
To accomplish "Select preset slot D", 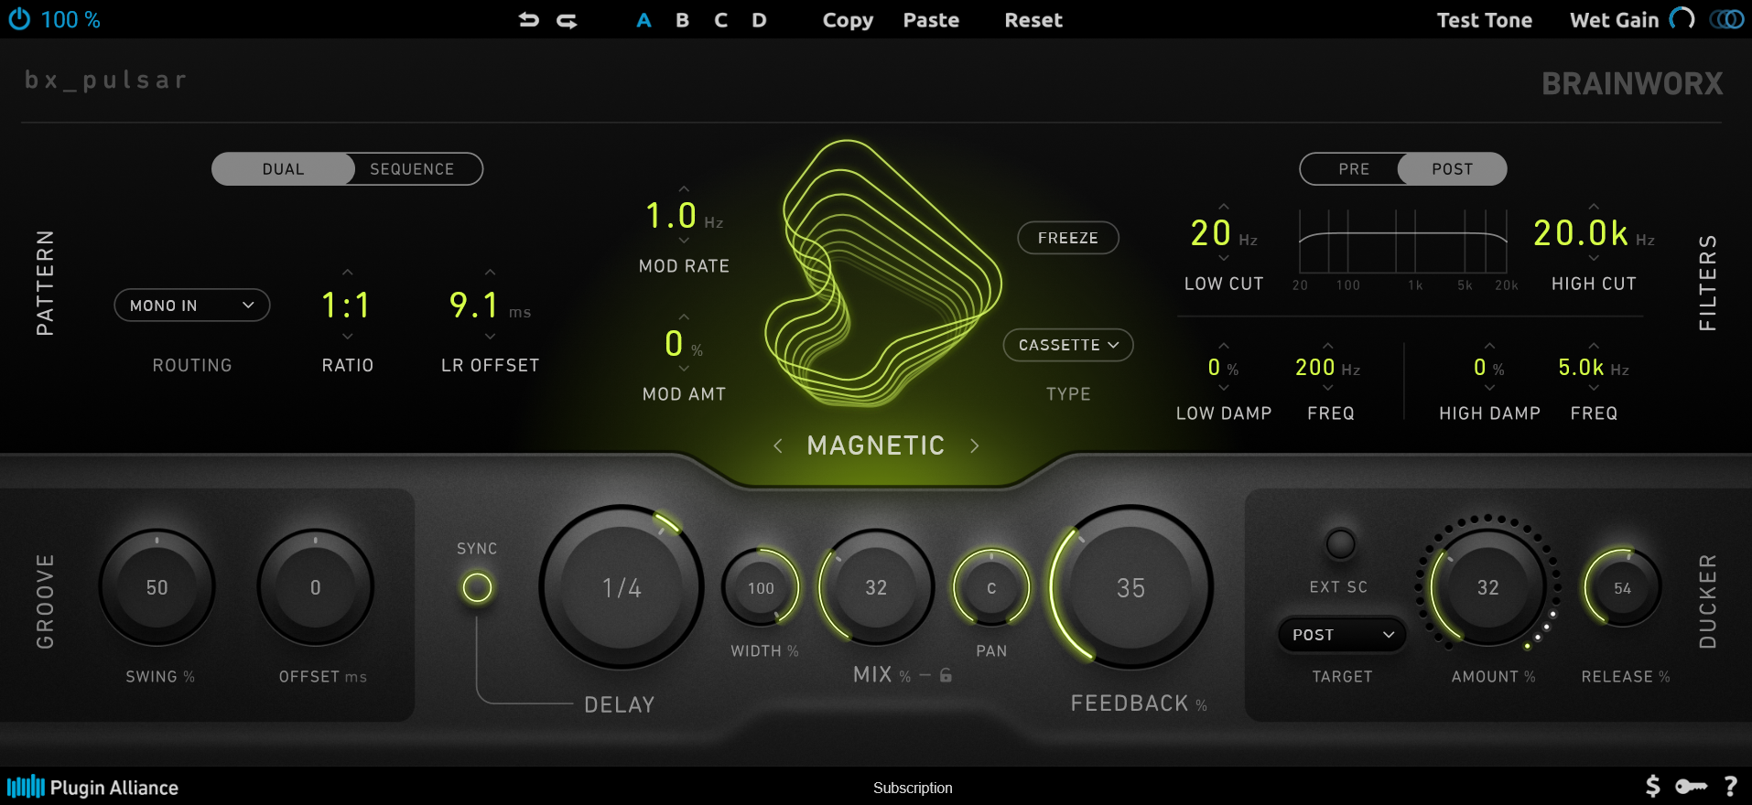I will click(x=759, y=20).
